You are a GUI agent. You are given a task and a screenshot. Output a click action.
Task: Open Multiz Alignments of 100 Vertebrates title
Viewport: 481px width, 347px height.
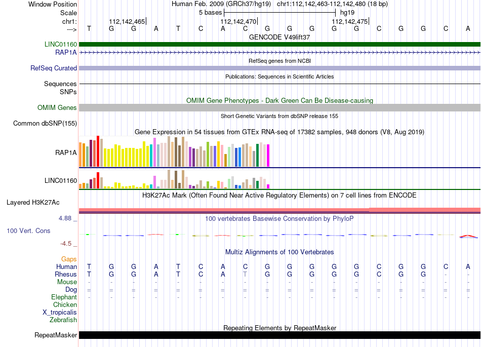coord(279,252)
